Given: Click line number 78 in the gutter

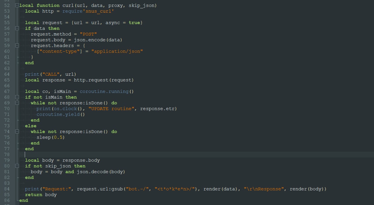Looking at the screenshot, I should [x=7, y=154].
